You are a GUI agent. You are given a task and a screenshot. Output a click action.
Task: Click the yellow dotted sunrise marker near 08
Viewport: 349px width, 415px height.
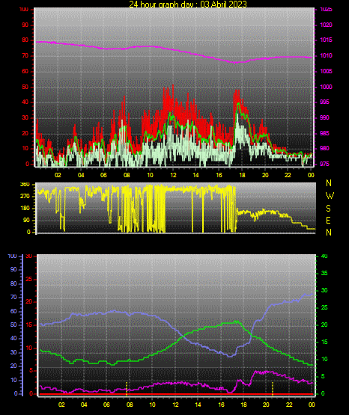coord(127,389)
